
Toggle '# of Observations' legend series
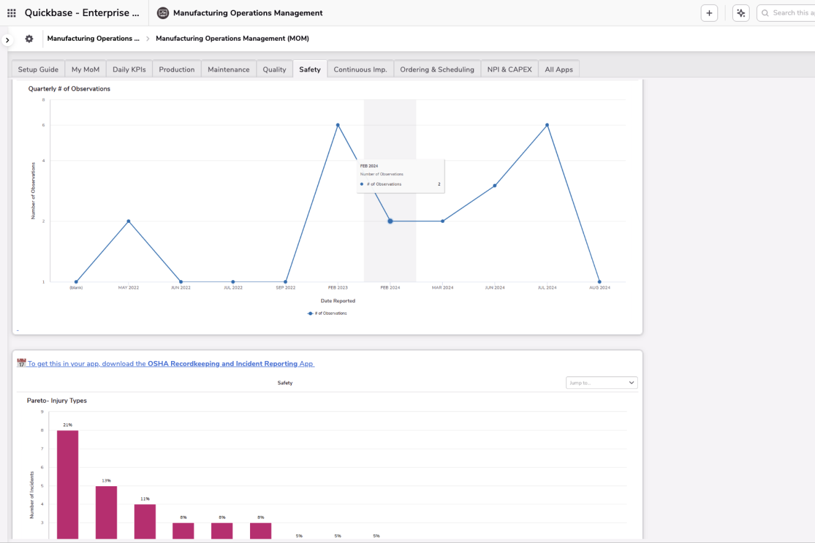pyautogui.click(x=327, y=313)
